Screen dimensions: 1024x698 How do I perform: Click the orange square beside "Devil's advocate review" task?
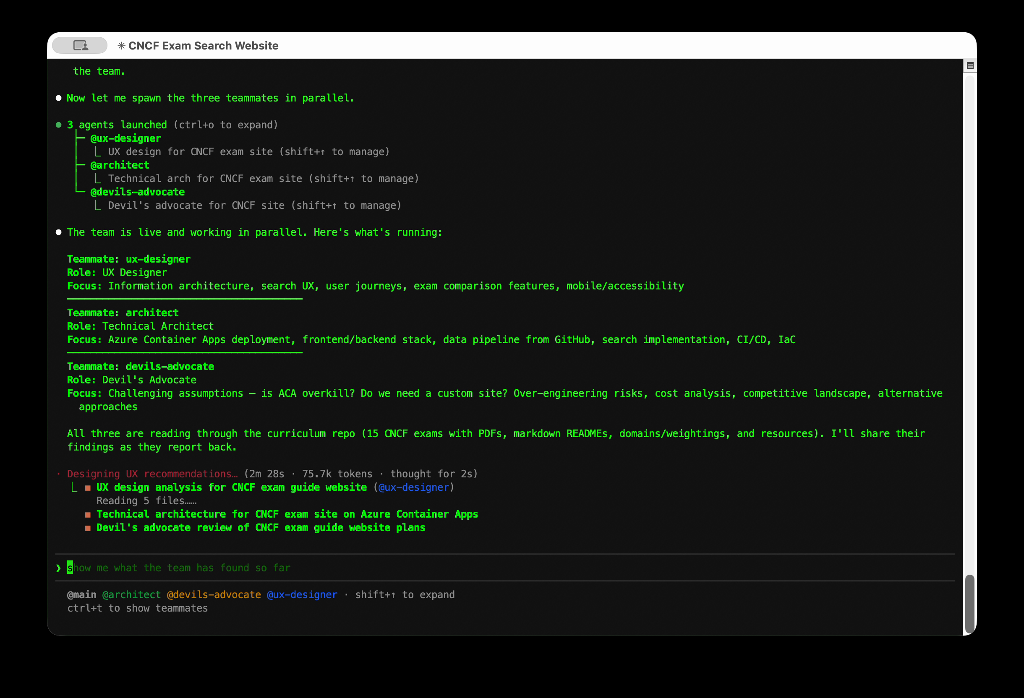(x=88, y=528)
